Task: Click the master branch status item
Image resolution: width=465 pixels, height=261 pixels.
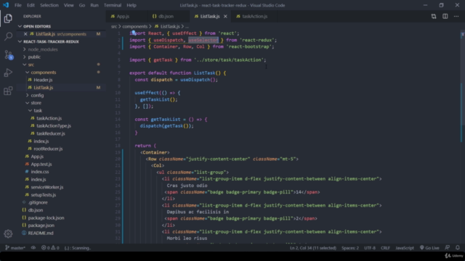Action: point(15,248)
